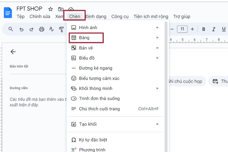The width and height of the screenshot is (228, 152).
Task: Click the pi icon beside Phương trình
Action: point(74,150)
